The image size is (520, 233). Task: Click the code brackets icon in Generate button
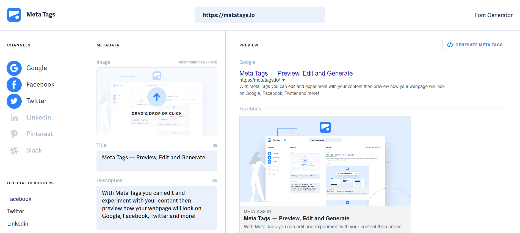pos(450,45)
